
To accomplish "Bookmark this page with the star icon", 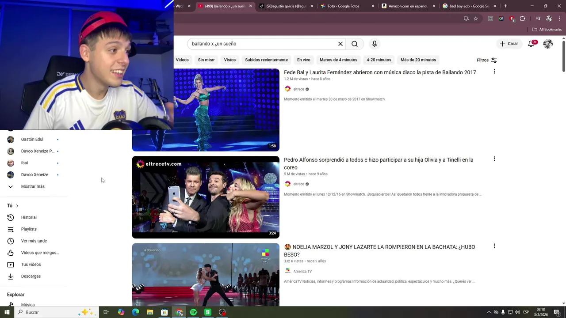I will (x=476, y=19).
